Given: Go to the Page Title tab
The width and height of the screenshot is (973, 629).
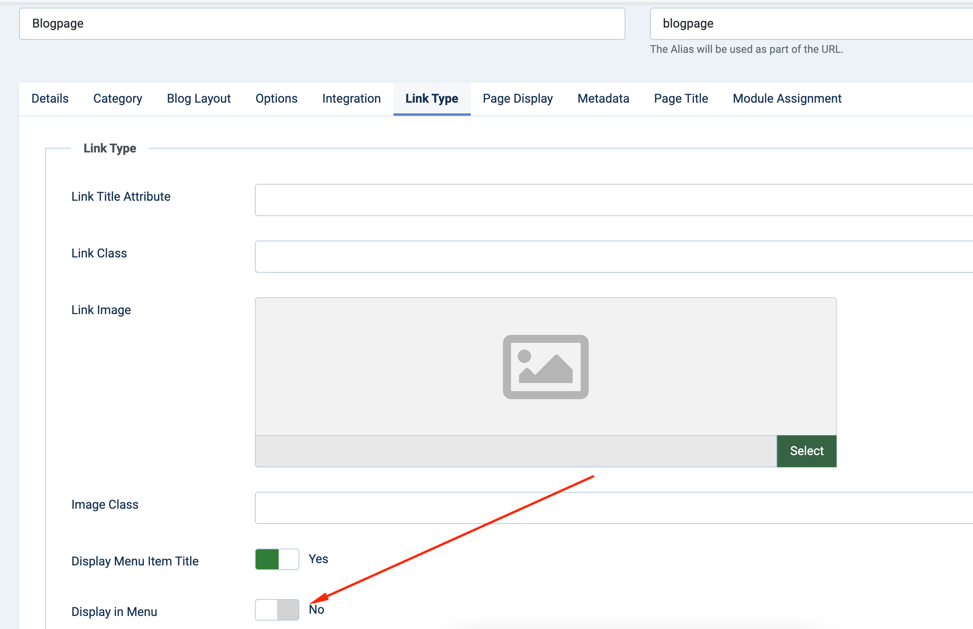Looking at the screenshot, I should 680,98.
